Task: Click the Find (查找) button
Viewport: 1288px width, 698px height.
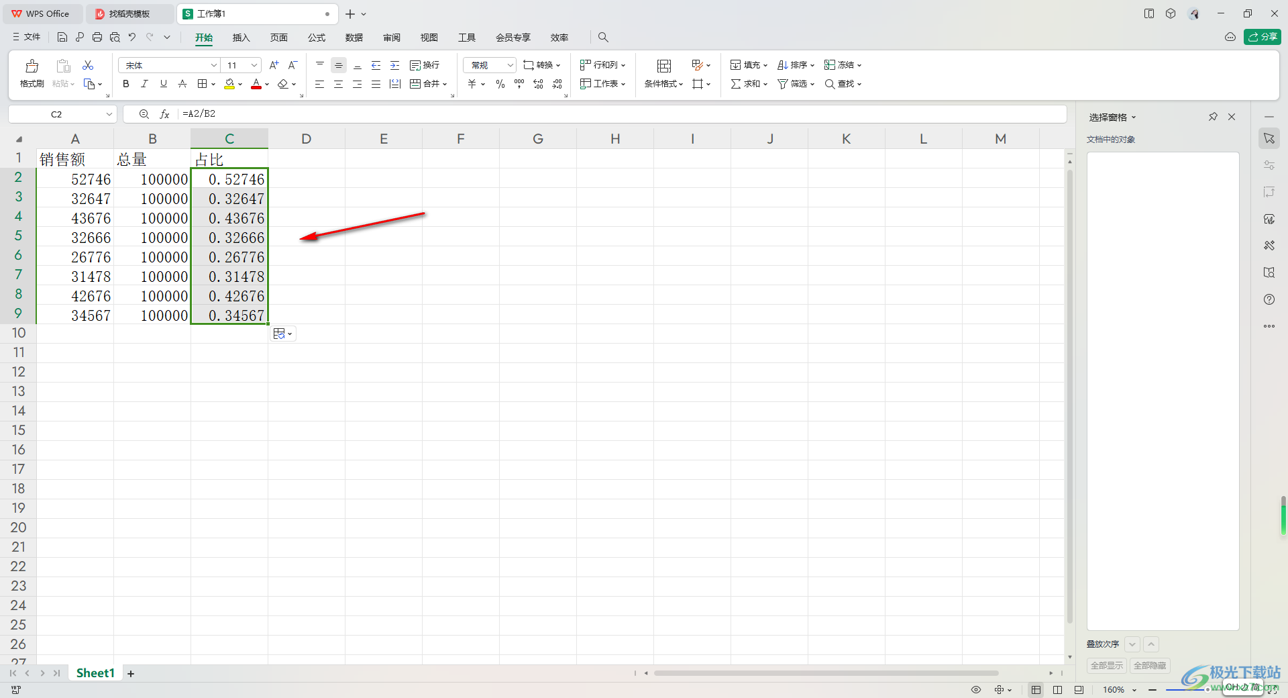Action: [x=843, y=84]
